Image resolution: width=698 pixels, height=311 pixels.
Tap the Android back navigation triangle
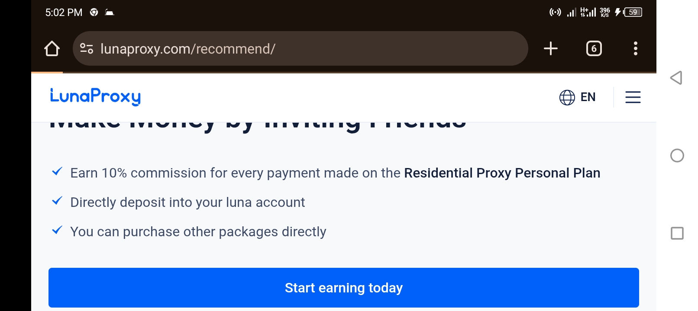pyautogui.click(x=676, y=78)
